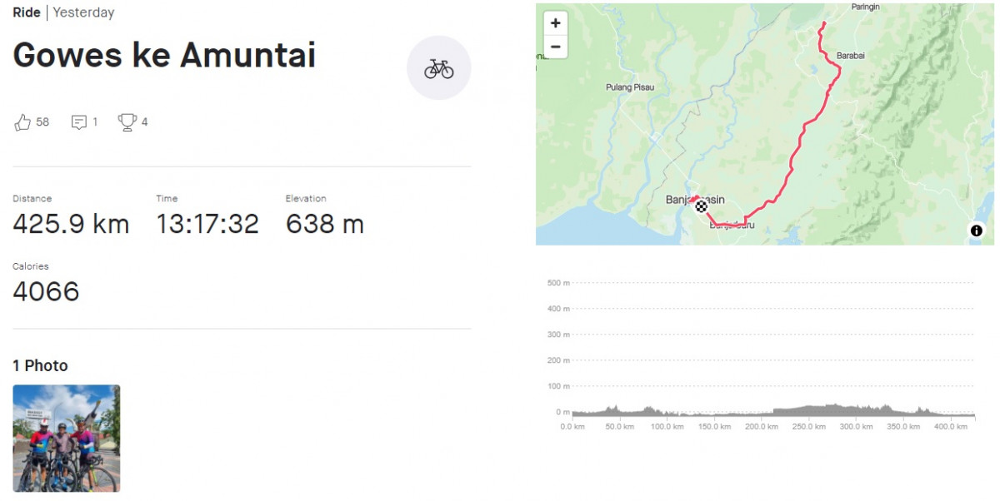Click the Pulang Pisau map label
1000x501 pixels.
(x=630, y=87)
